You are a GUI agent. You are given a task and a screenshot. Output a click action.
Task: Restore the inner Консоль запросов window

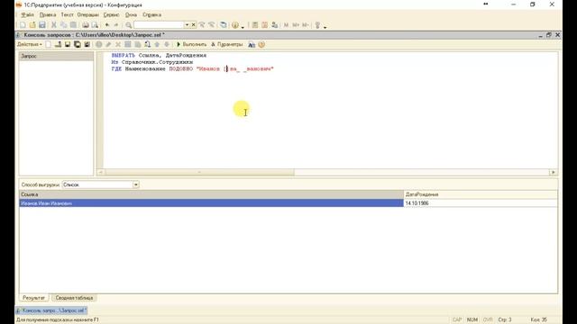[x=549, y=35]
